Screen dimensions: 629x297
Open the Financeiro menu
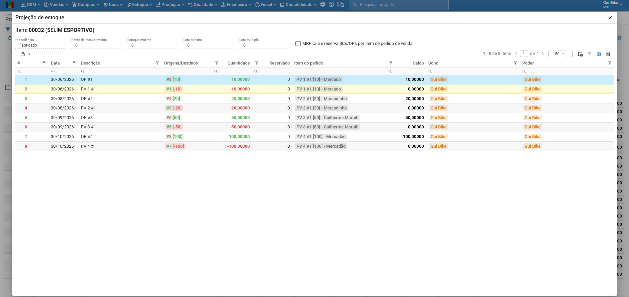click(236, 5)
